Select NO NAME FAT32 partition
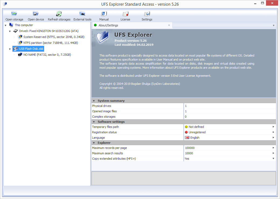Image resolution: width=280 pixels, height=199 pixels. (x=47, y=55)
